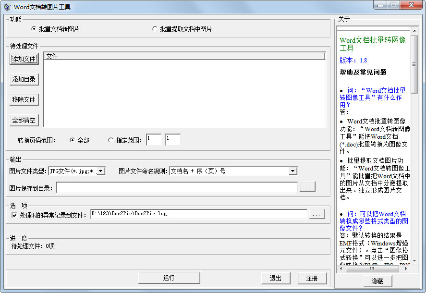Image resolution: width=426 pixels, height=293 pixels.
Task: Click the app icon in the title bar
Action: coord(7,7)
